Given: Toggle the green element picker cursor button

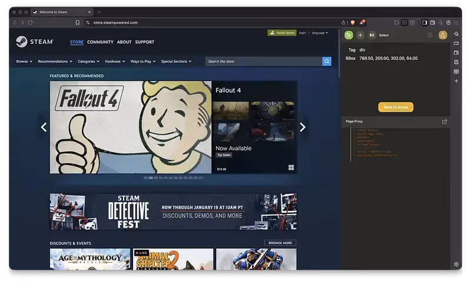Looking at the screenshot, I should (x=349, y=35).
